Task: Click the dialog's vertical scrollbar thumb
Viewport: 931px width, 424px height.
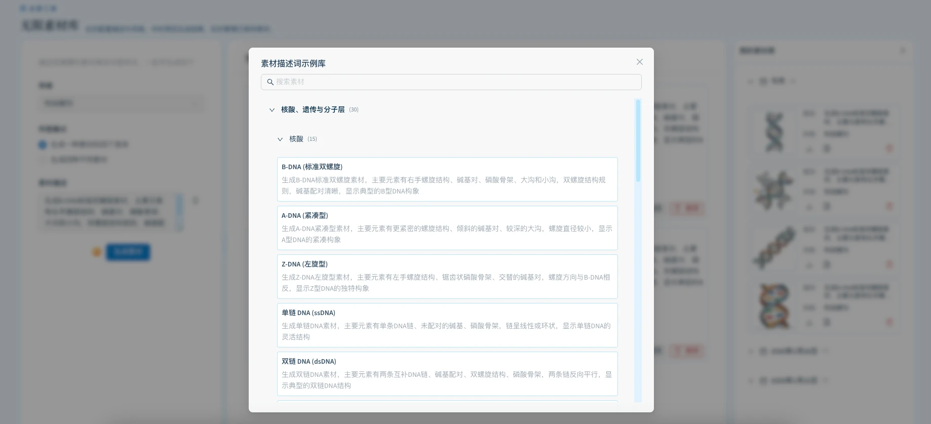Action: pos(638,141)
